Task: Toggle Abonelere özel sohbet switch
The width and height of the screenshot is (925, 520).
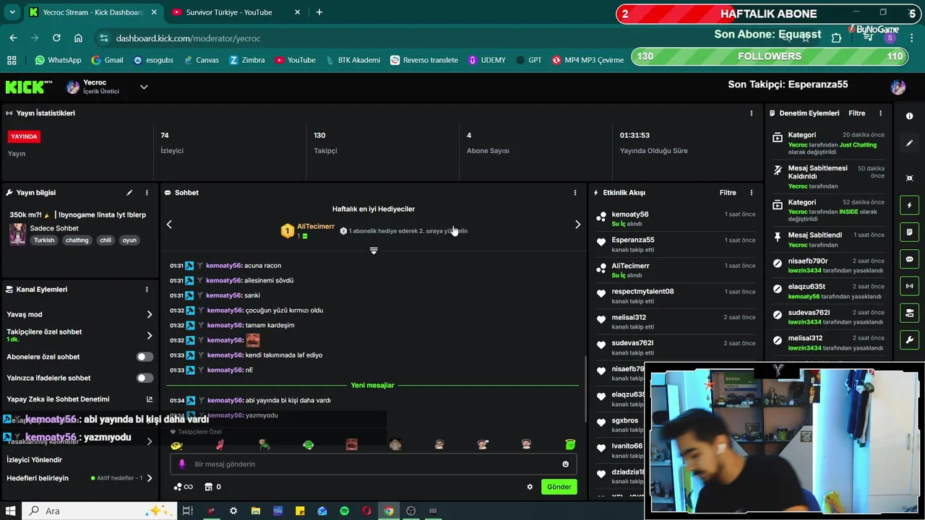Action: click(x=145, y=357)
